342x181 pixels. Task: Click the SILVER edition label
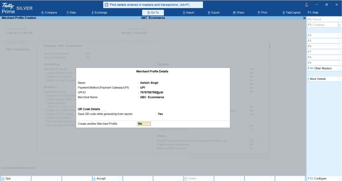(24, 8)
